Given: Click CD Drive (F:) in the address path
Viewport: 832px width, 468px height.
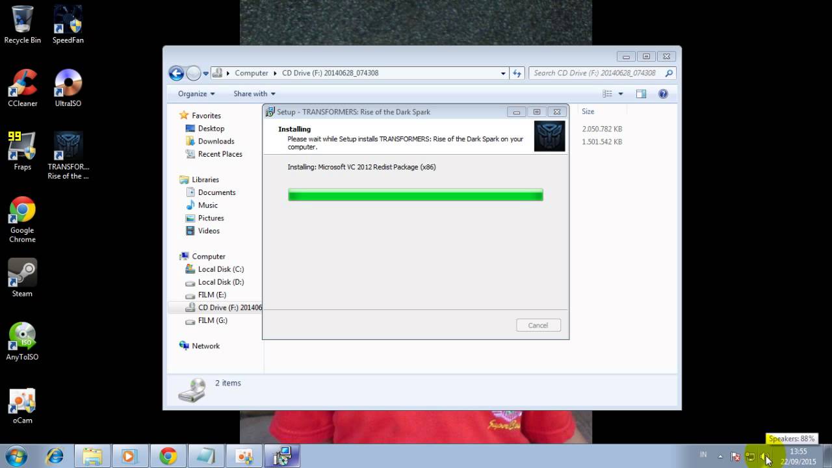Looking at the screenshot, I should coord(330,73).
